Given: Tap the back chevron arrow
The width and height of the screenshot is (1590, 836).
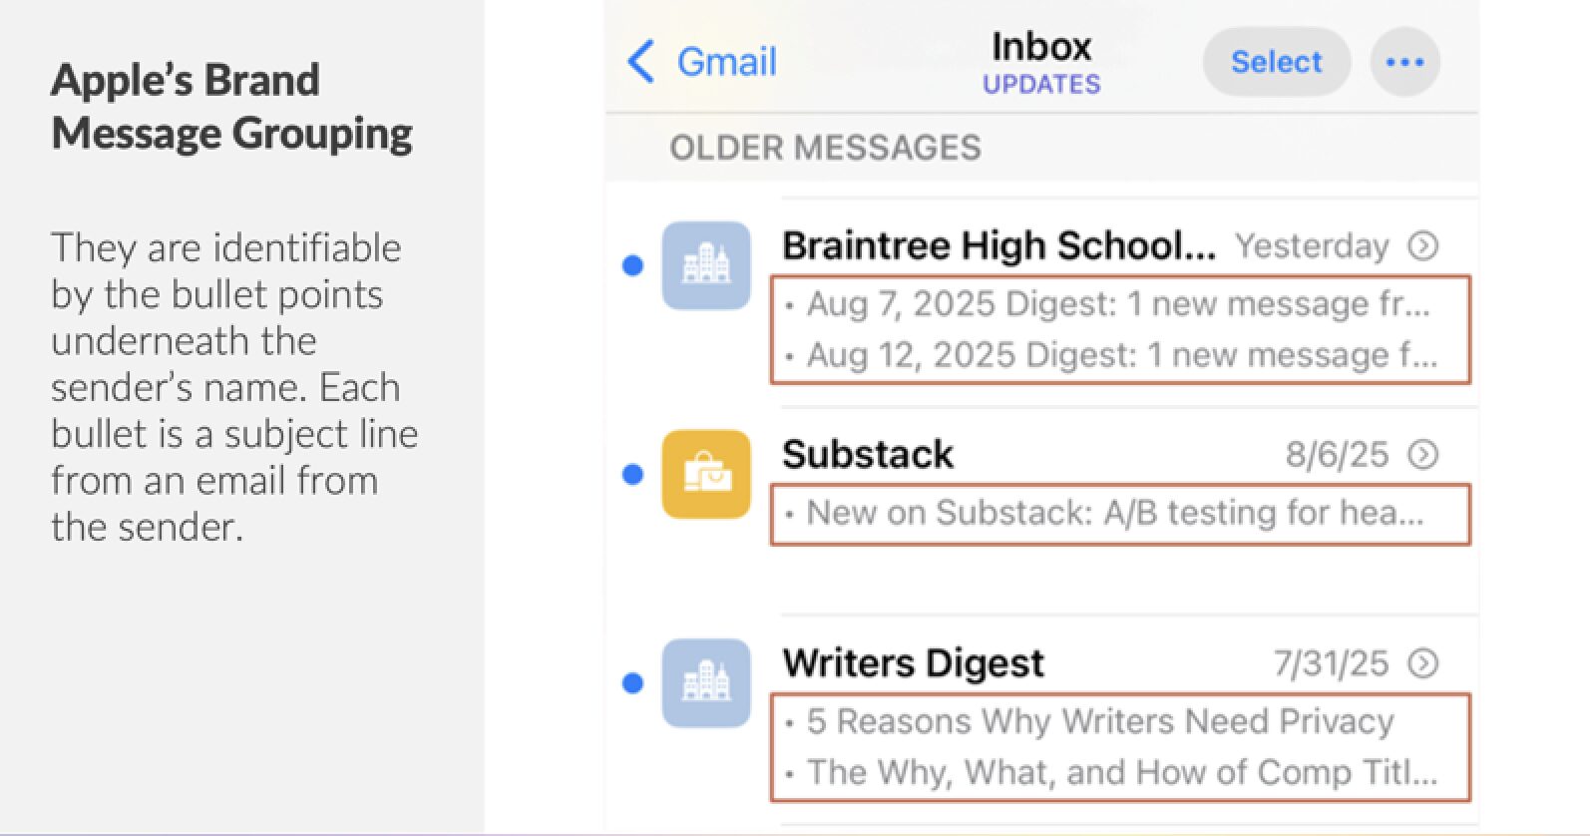Looking at the screenshot, I should click(640, 62).
